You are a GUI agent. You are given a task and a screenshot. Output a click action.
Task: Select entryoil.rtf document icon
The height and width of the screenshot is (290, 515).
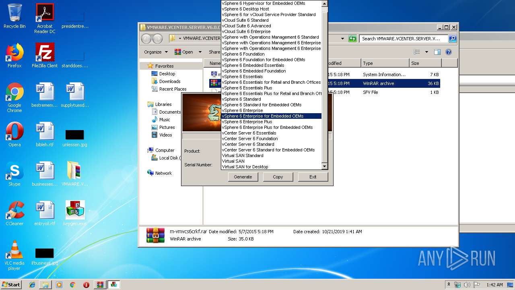[x=45, y=213]
